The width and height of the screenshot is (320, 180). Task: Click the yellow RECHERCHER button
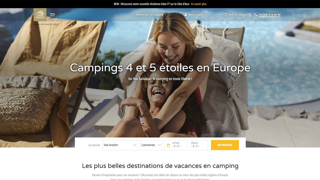point(225,145)
